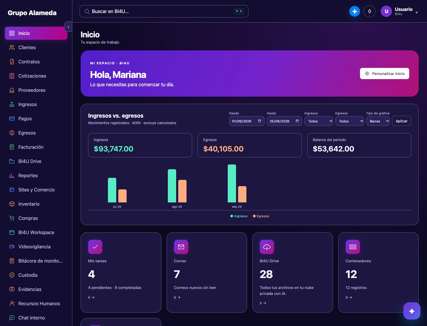Viewport: 427px width, 326px height.
Task: Click the Proveedores building icon in sidebar
Action: point(12,90)
